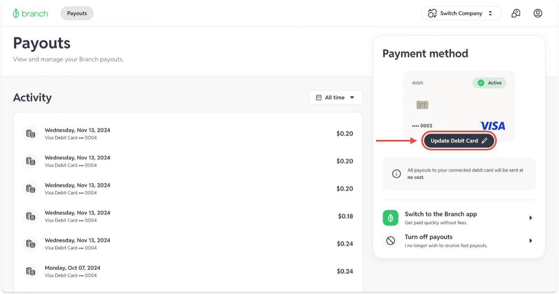Open the support chat icon
The image size is (559, 294).
point(516,13)
